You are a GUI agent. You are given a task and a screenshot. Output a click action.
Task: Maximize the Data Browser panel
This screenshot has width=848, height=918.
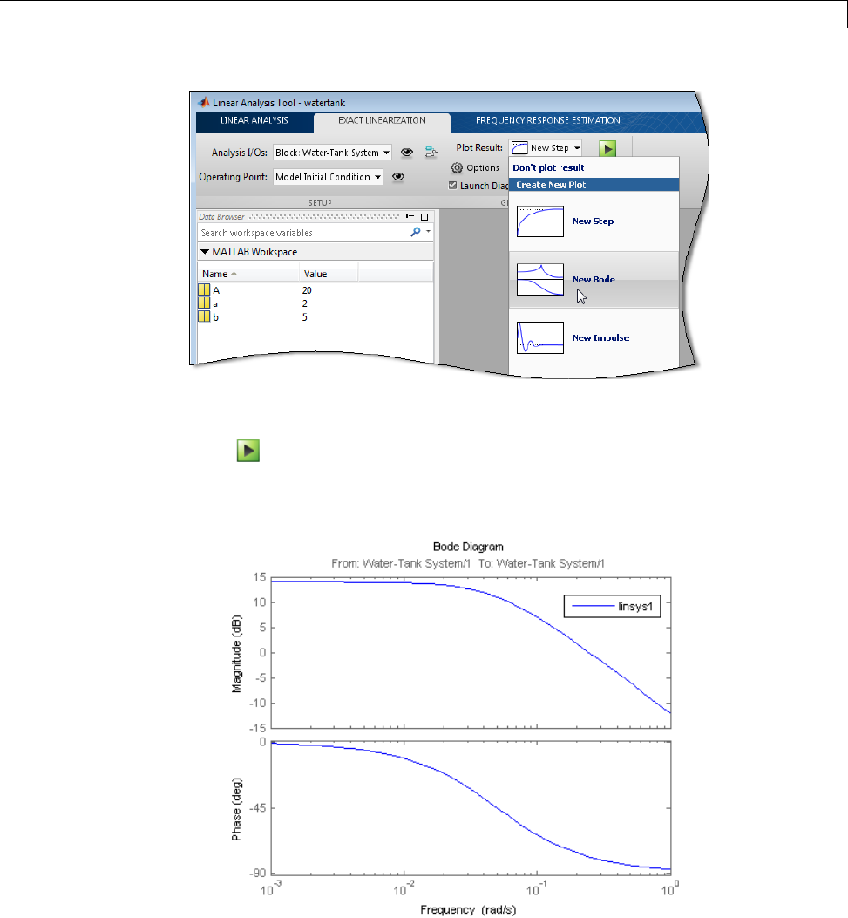point(424,216)
